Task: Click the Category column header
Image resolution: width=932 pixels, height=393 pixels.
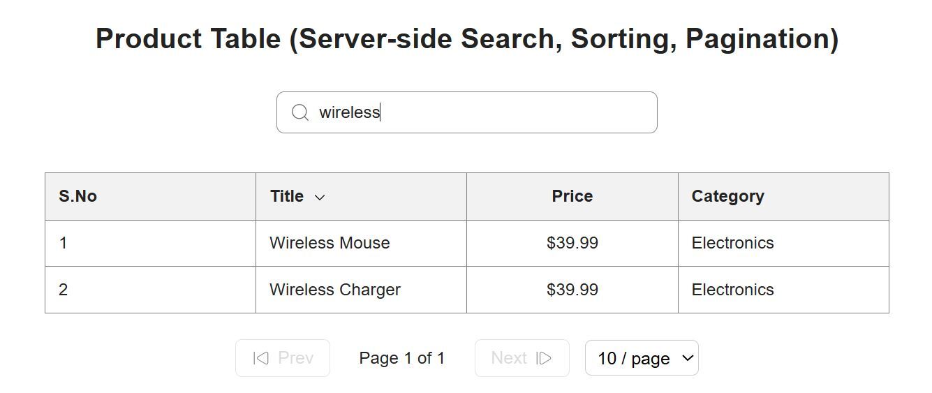Action: (727, 196)
